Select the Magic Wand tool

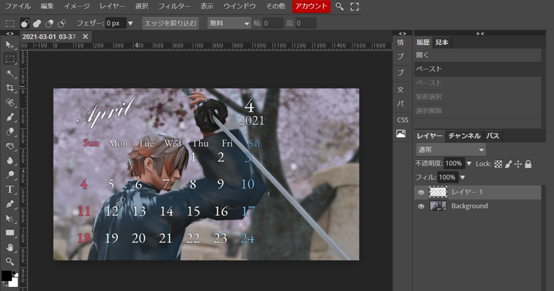coord(10,73)
